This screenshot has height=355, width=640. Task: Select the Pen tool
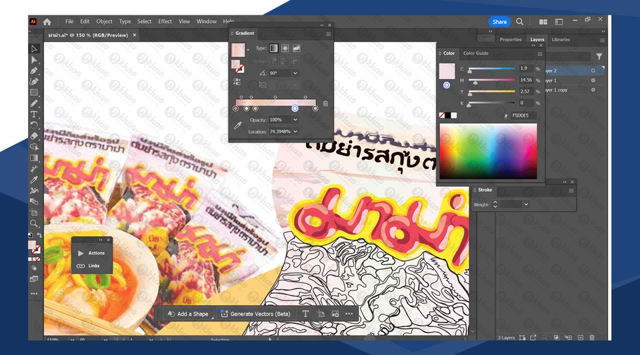pos(34,71)
